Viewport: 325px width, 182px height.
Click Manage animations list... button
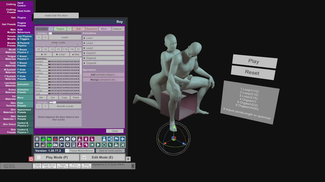(103, 80)
